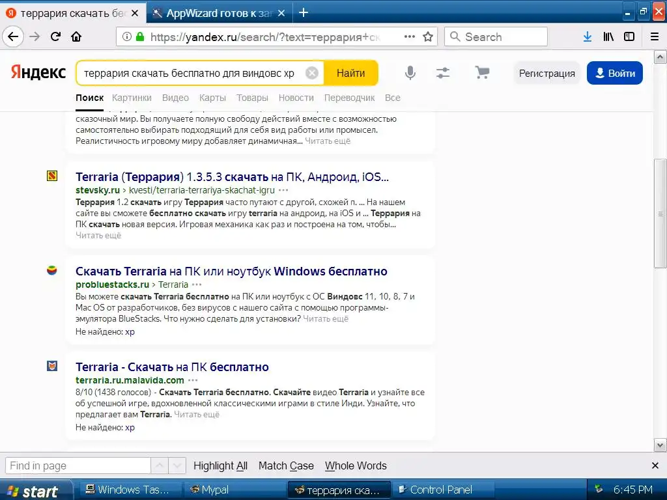The height and width of the screenshot is (500, 667).
Task: Find next match arrow in find bar
Action: pyautogui.click(x=177, y=465)
